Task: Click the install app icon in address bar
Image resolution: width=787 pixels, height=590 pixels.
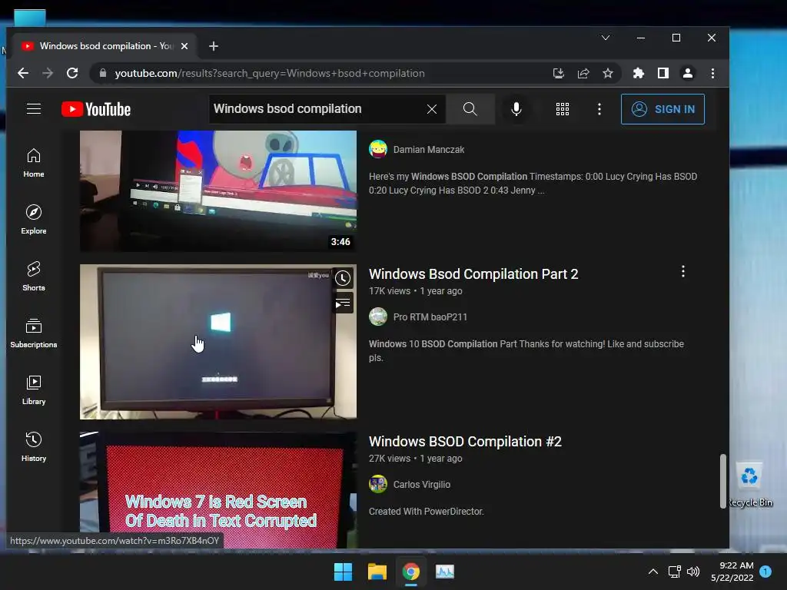Action: point(558,73)
